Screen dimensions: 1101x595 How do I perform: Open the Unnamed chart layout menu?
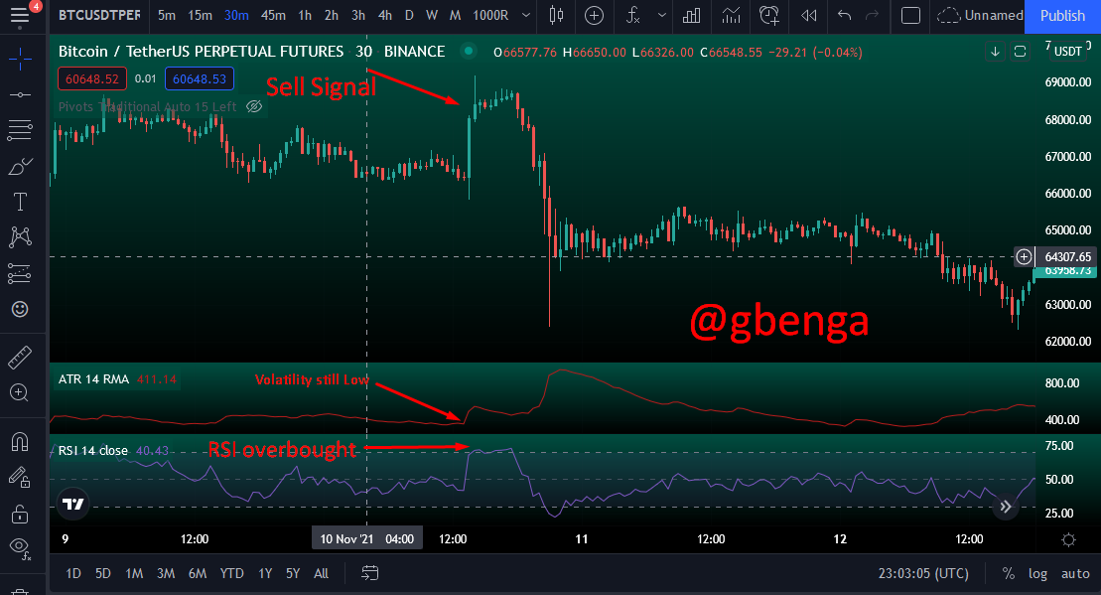coord(980,16)
